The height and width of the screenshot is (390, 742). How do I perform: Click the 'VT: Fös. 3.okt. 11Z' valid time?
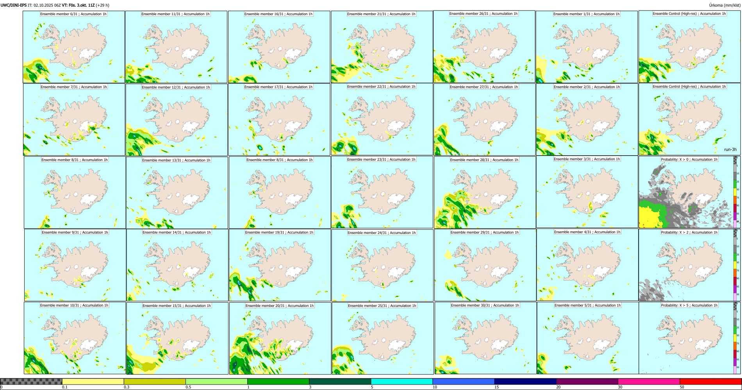pyautogui.click(x=78, y=5)
